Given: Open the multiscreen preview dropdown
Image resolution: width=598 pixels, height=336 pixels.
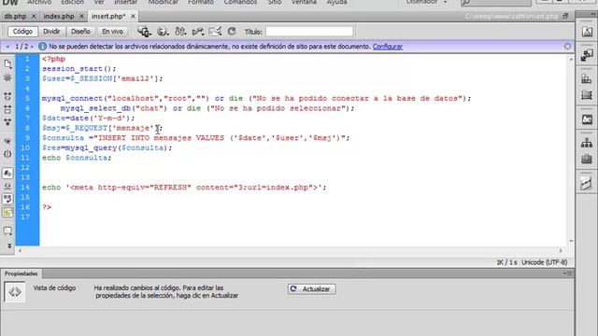Looking at the screenshot, I should 145,32.
